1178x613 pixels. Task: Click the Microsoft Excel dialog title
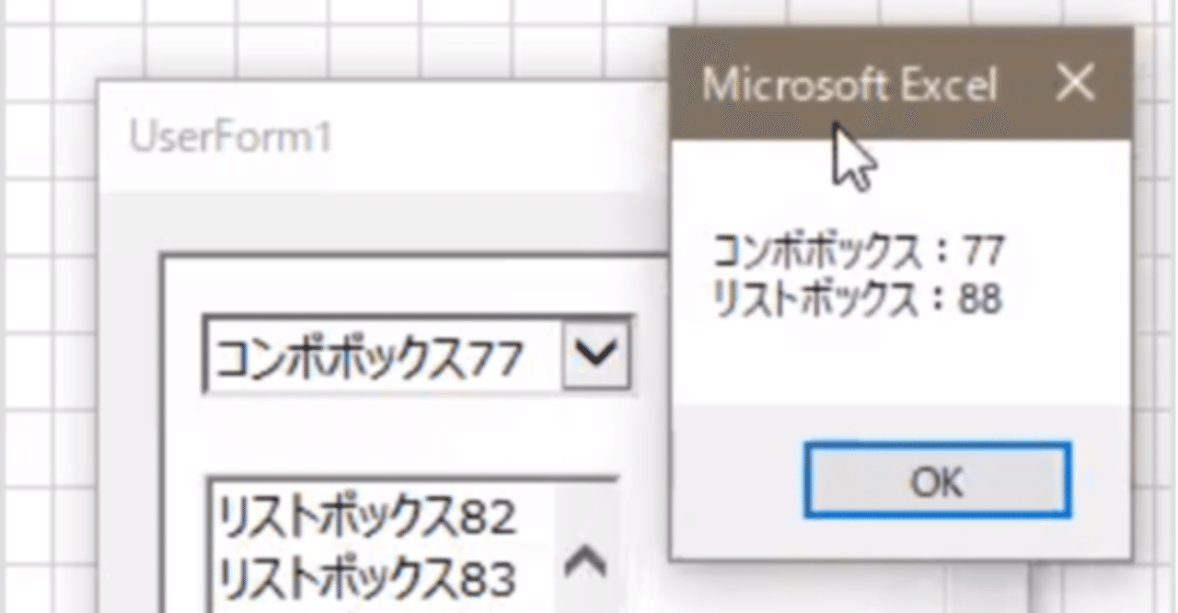(x=849, y=86)
